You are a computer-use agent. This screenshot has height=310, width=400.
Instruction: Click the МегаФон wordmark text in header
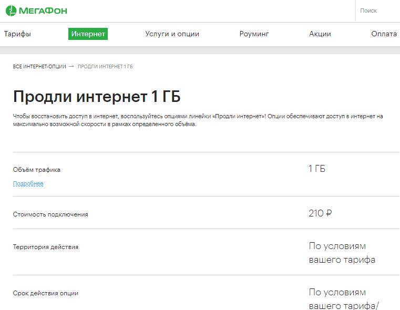43,11
